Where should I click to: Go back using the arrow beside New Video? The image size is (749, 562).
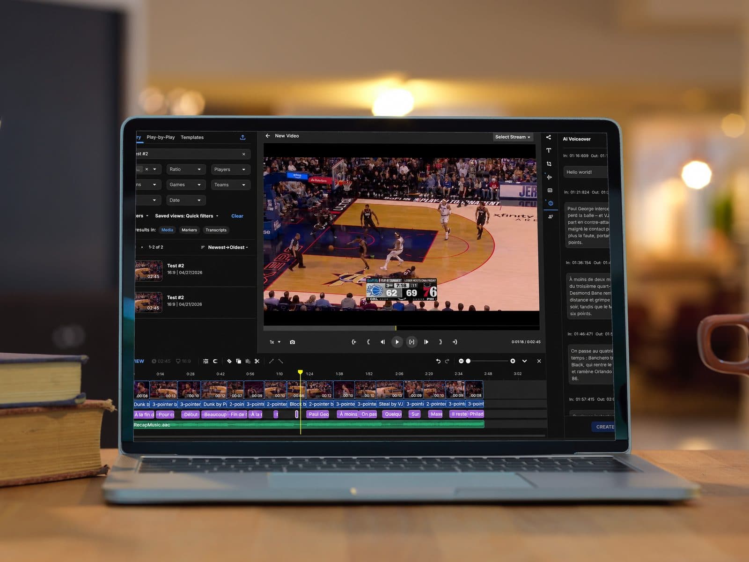point(268,136)
